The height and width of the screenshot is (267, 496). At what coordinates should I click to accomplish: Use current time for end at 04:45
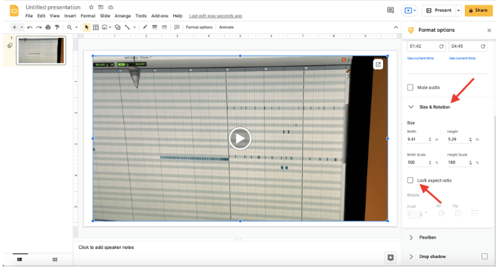click(x=462, y=58)
